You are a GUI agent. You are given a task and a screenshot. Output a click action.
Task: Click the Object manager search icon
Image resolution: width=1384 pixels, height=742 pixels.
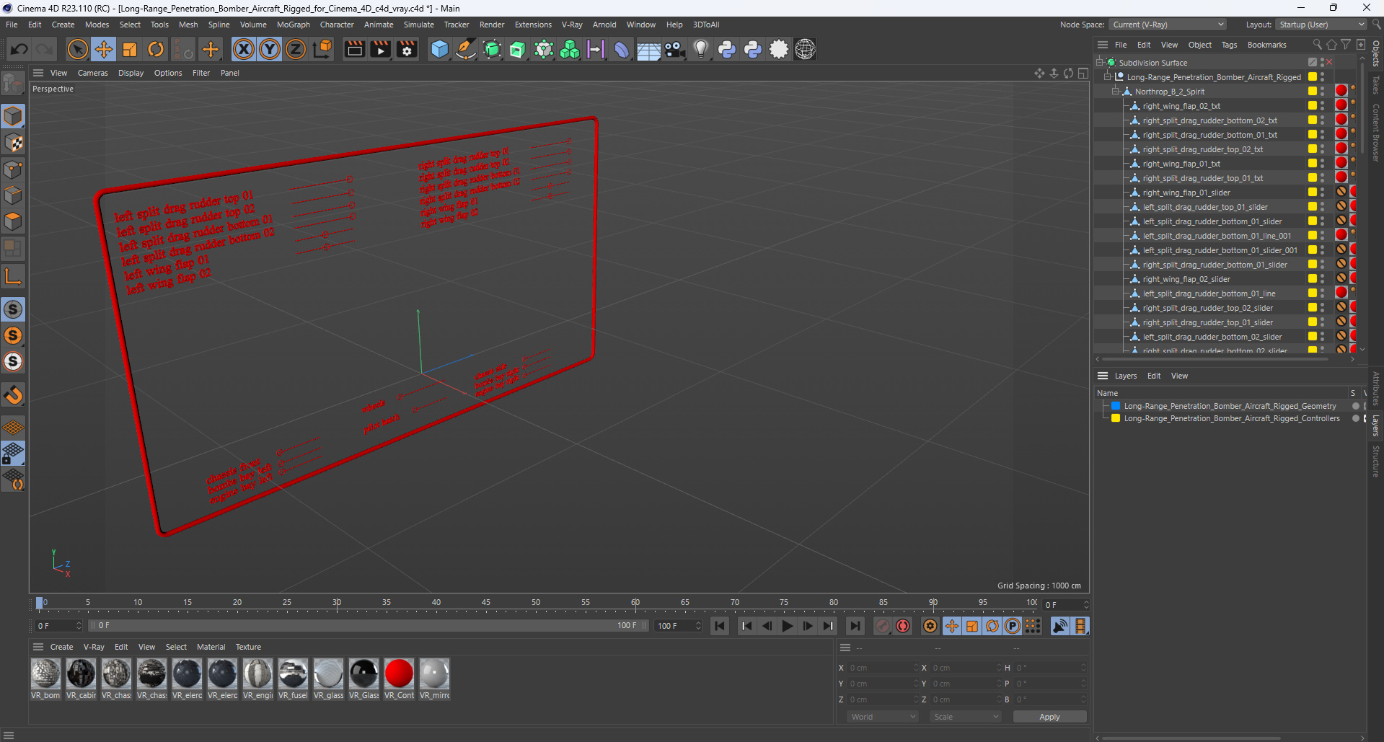pos(1317,45)
